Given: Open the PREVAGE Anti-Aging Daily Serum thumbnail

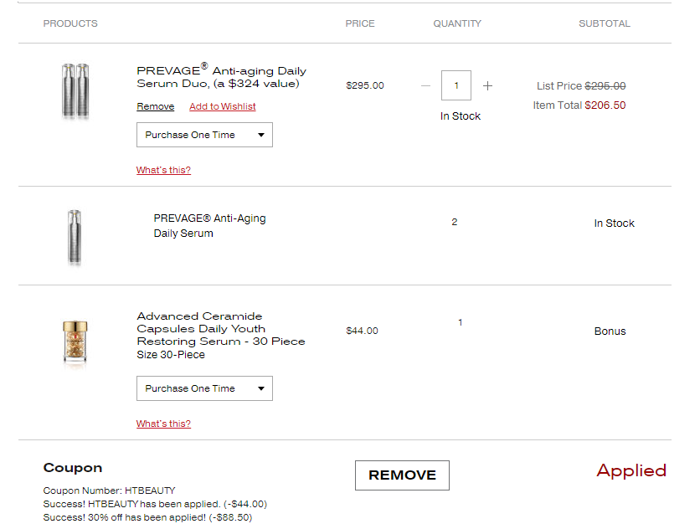Looking at the screenshot, I should [75, 238].
